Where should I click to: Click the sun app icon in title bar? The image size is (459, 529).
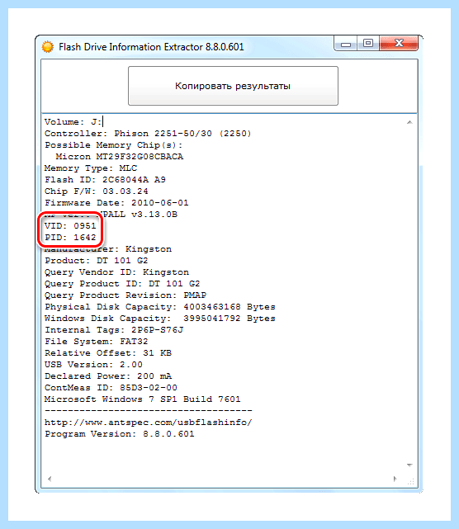pyautogui.click(x=48, y=46)
